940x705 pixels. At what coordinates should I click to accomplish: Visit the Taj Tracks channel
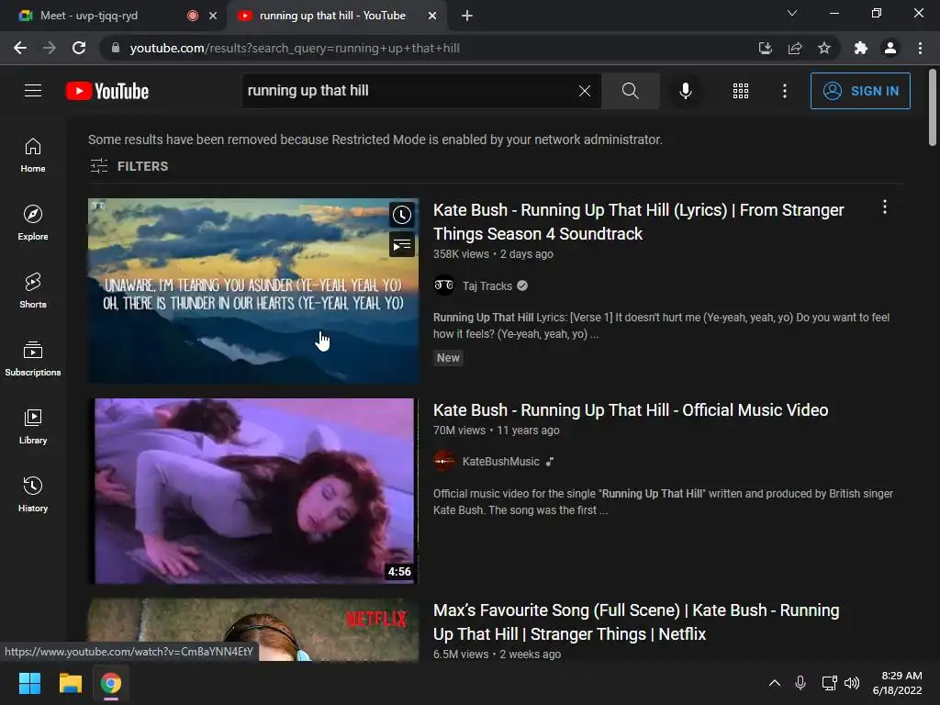[x=487, y=286]
